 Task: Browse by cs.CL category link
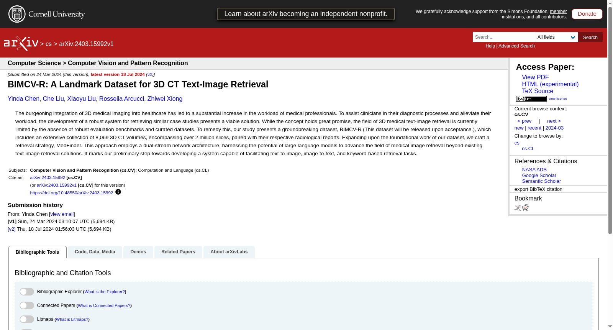coord(528,149)
